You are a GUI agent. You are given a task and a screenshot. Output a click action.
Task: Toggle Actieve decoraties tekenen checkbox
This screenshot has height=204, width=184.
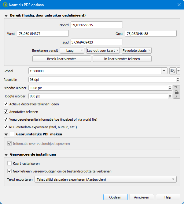[6, 104]
